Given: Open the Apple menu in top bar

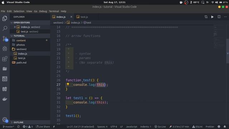Looking at the screenshot, I should click(x=3, y=3).
